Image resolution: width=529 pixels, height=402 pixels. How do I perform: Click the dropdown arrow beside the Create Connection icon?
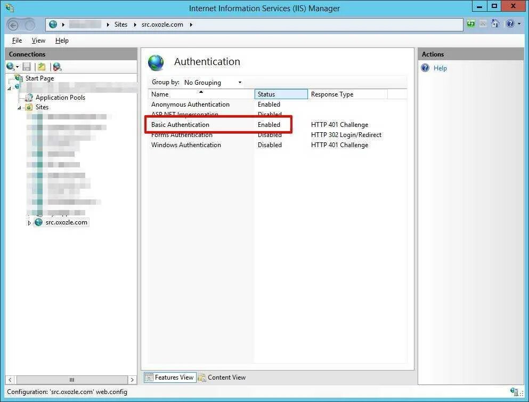(17, 67)
